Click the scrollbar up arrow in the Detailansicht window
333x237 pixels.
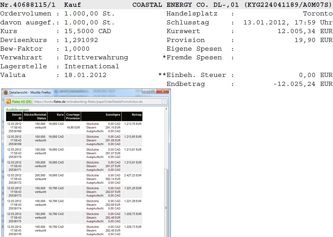166,109
